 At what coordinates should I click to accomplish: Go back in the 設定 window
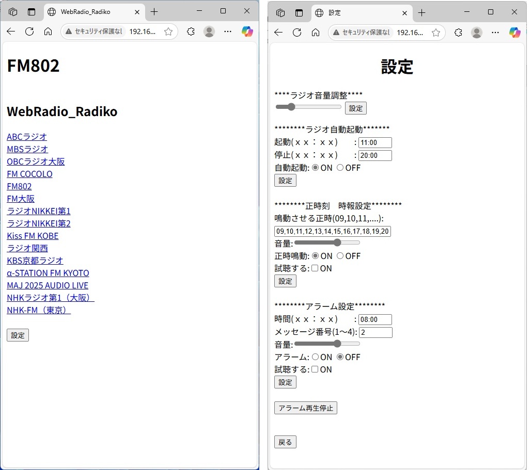coord(278,33)
